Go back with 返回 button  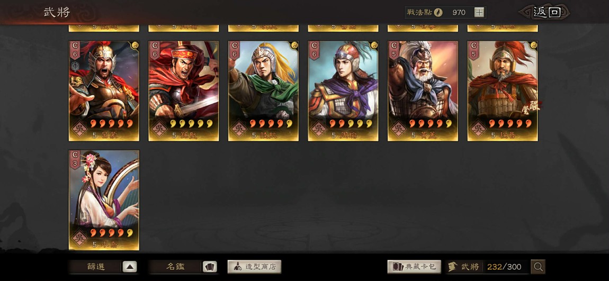click(x=544, y=12)
